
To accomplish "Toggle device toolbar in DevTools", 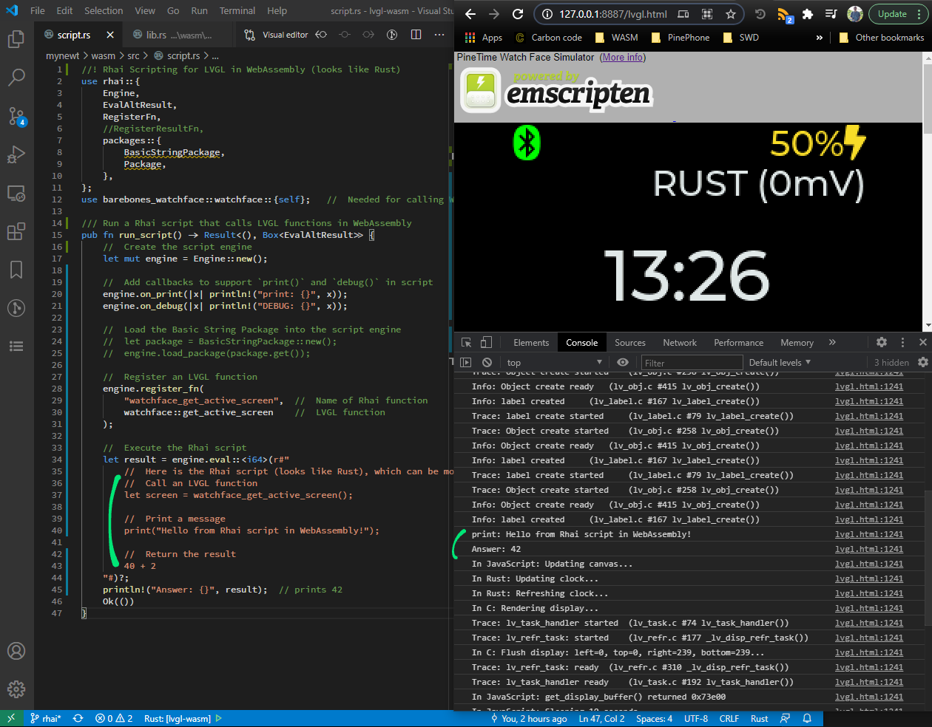I will (486, 342).
